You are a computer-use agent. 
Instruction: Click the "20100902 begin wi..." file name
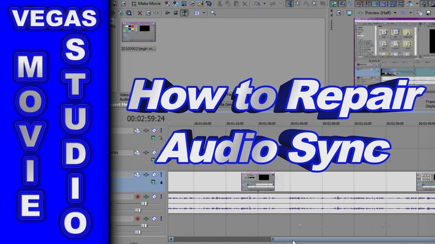[x=139, y=49]
